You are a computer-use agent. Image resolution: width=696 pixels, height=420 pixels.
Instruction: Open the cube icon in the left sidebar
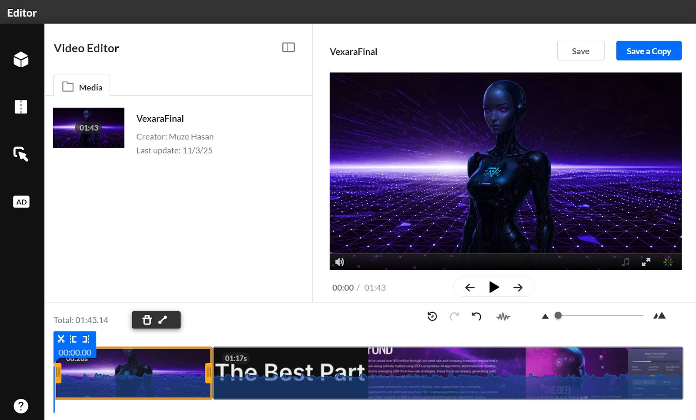[21, 60]
